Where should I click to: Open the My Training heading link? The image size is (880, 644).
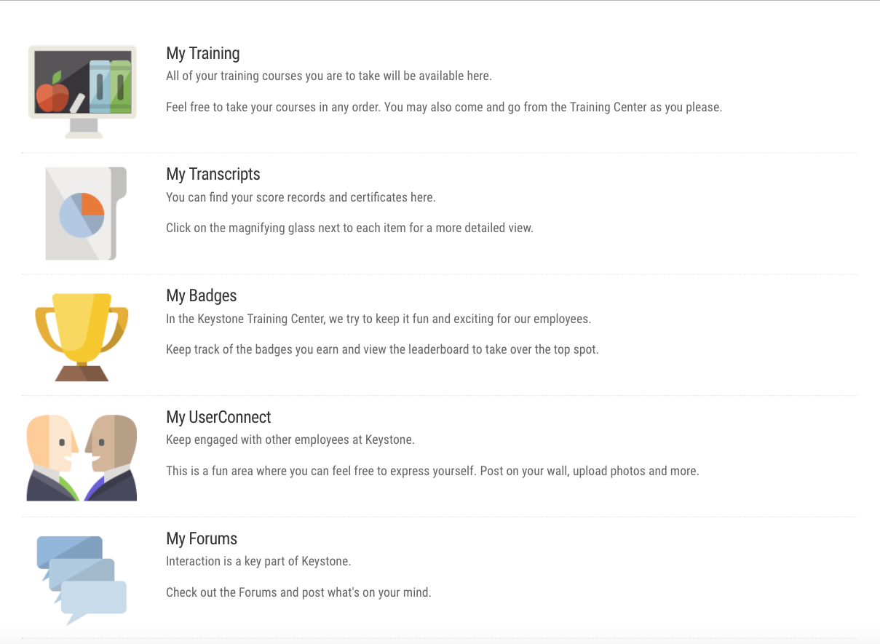tap(203, 53)
